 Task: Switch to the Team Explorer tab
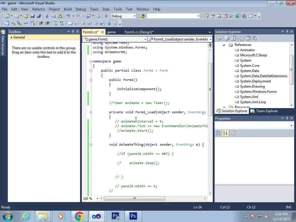(264, 111)
